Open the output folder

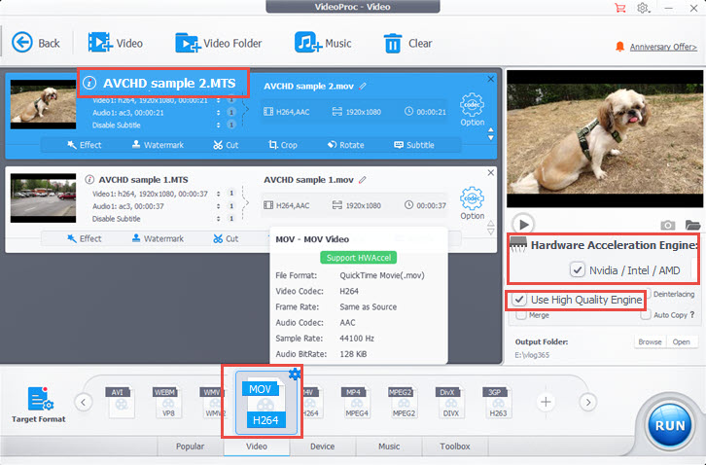tap(682, 341)
